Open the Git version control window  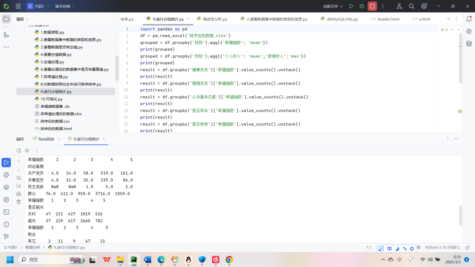click(6, 237)
